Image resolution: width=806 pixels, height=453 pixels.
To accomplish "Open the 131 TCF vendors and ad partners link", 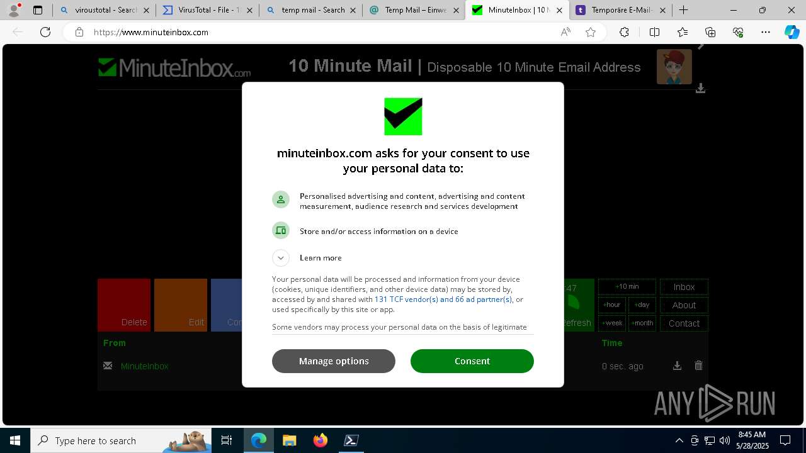I will [x=443, y=299].
